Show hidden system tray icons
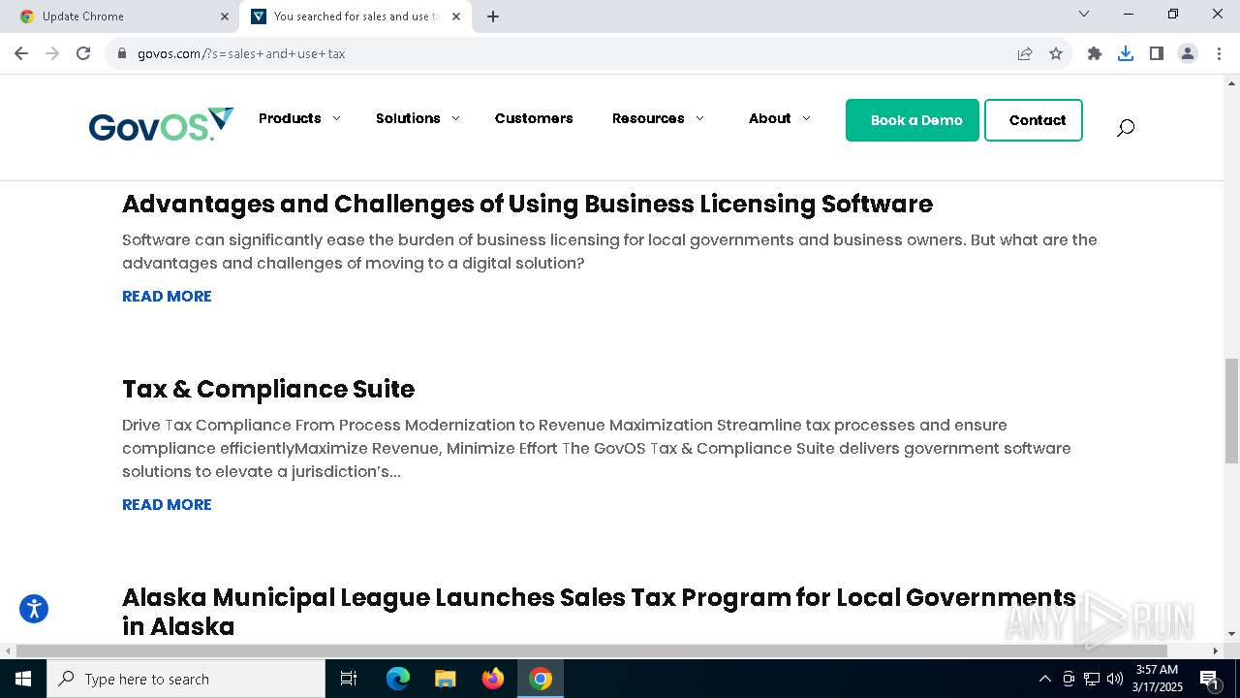 coord(1044,679)
